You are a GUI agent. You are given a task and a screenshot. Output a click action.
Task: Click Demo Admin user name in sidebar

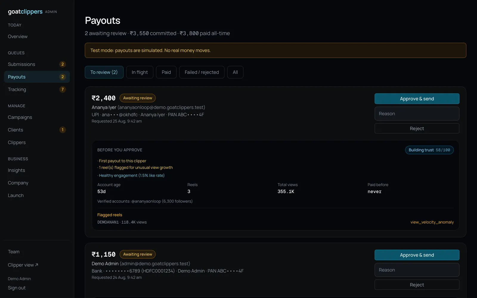coord(19,279)
